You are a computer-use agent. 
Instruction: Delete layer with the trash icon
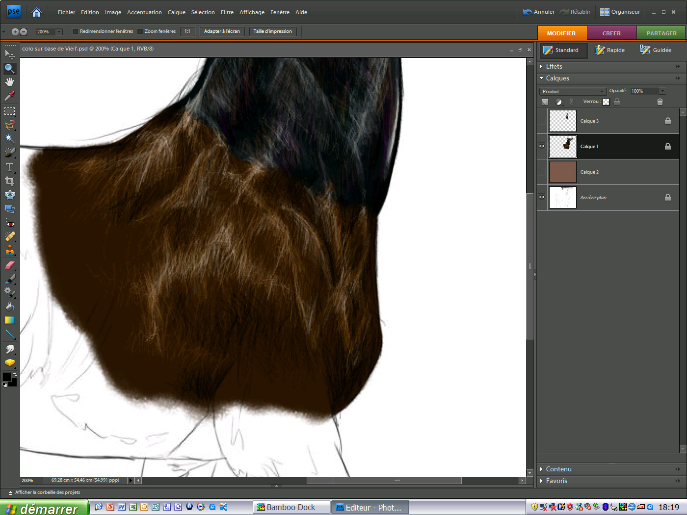pos(660,102)
